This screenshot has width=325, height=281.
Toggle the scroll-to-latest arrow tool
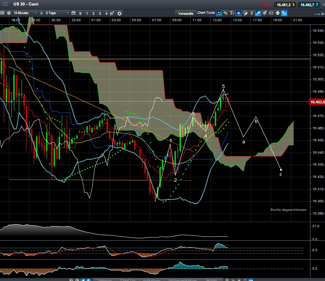coord(219,13)
